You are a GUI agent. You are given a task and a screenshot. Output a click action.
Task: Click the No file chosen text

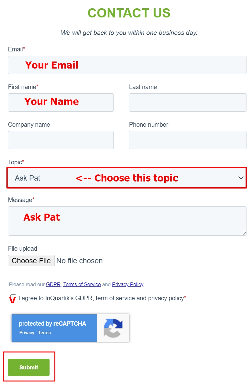click(x=80, y=261)
